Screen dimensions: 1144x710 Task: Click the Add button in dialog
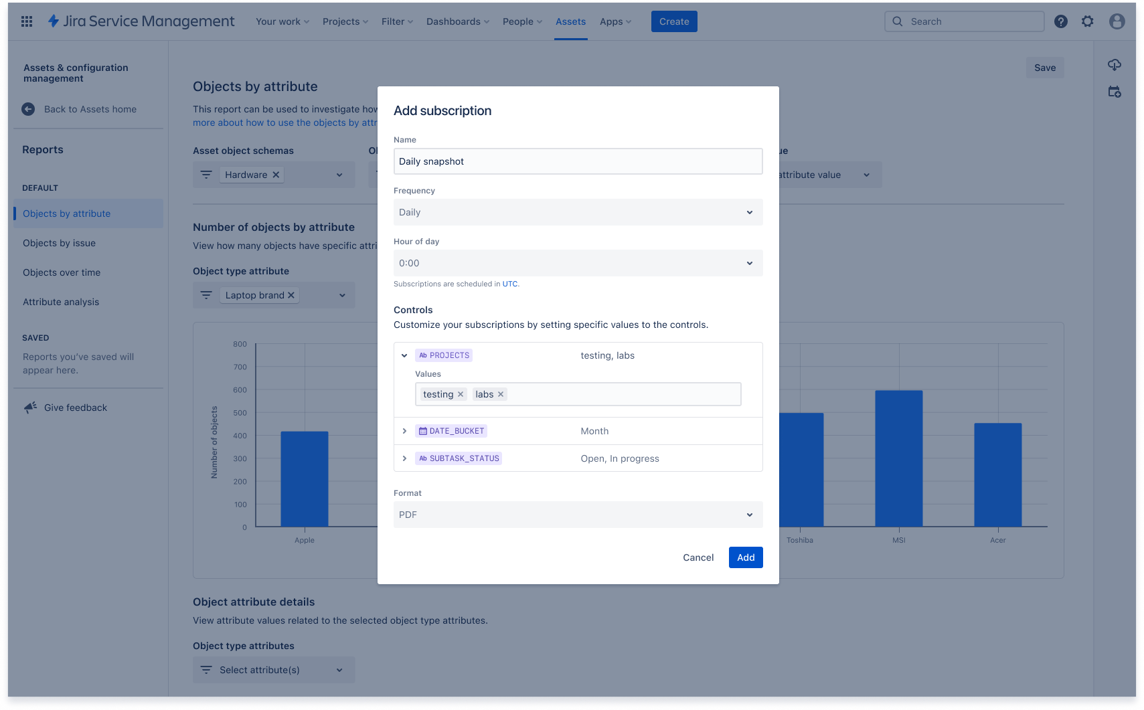(746, 557)
